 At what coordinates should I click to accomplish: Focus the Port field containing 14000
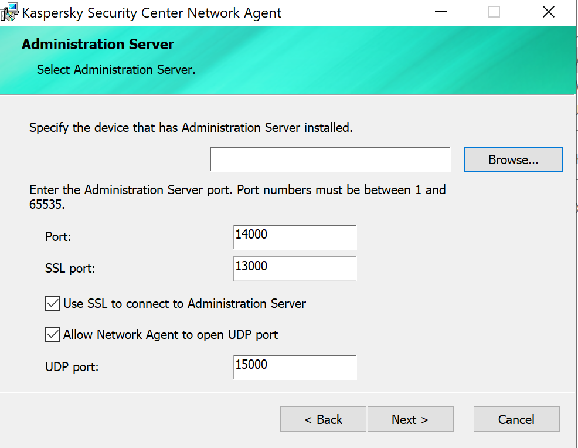[294, 237]
